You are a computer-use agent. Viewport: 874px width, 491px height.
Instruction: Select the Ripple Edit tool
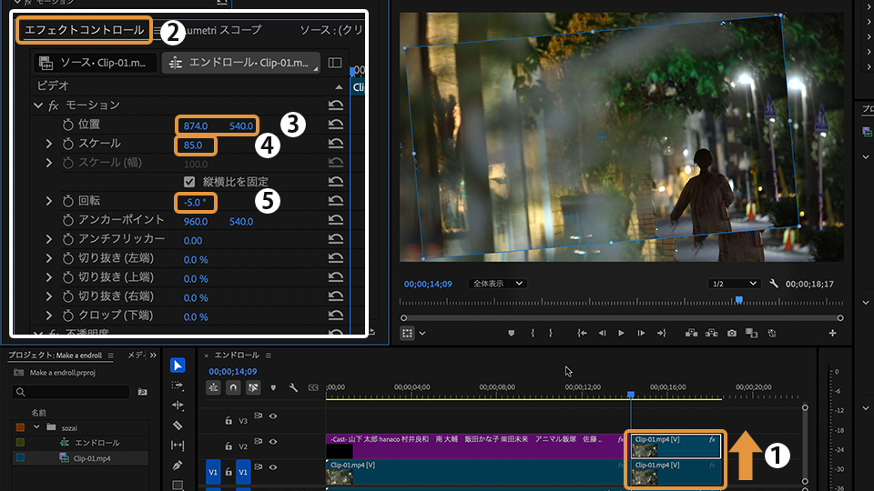coord(178,406)
